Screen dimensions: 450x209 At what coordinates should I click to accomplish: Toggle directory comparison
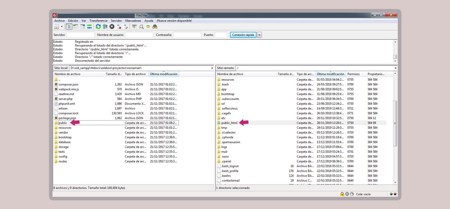pos(141,27)
